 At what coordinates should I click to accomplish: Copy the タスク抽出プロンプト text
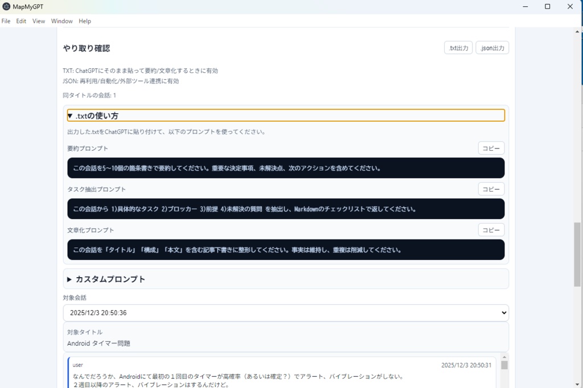tap(491, 189)
